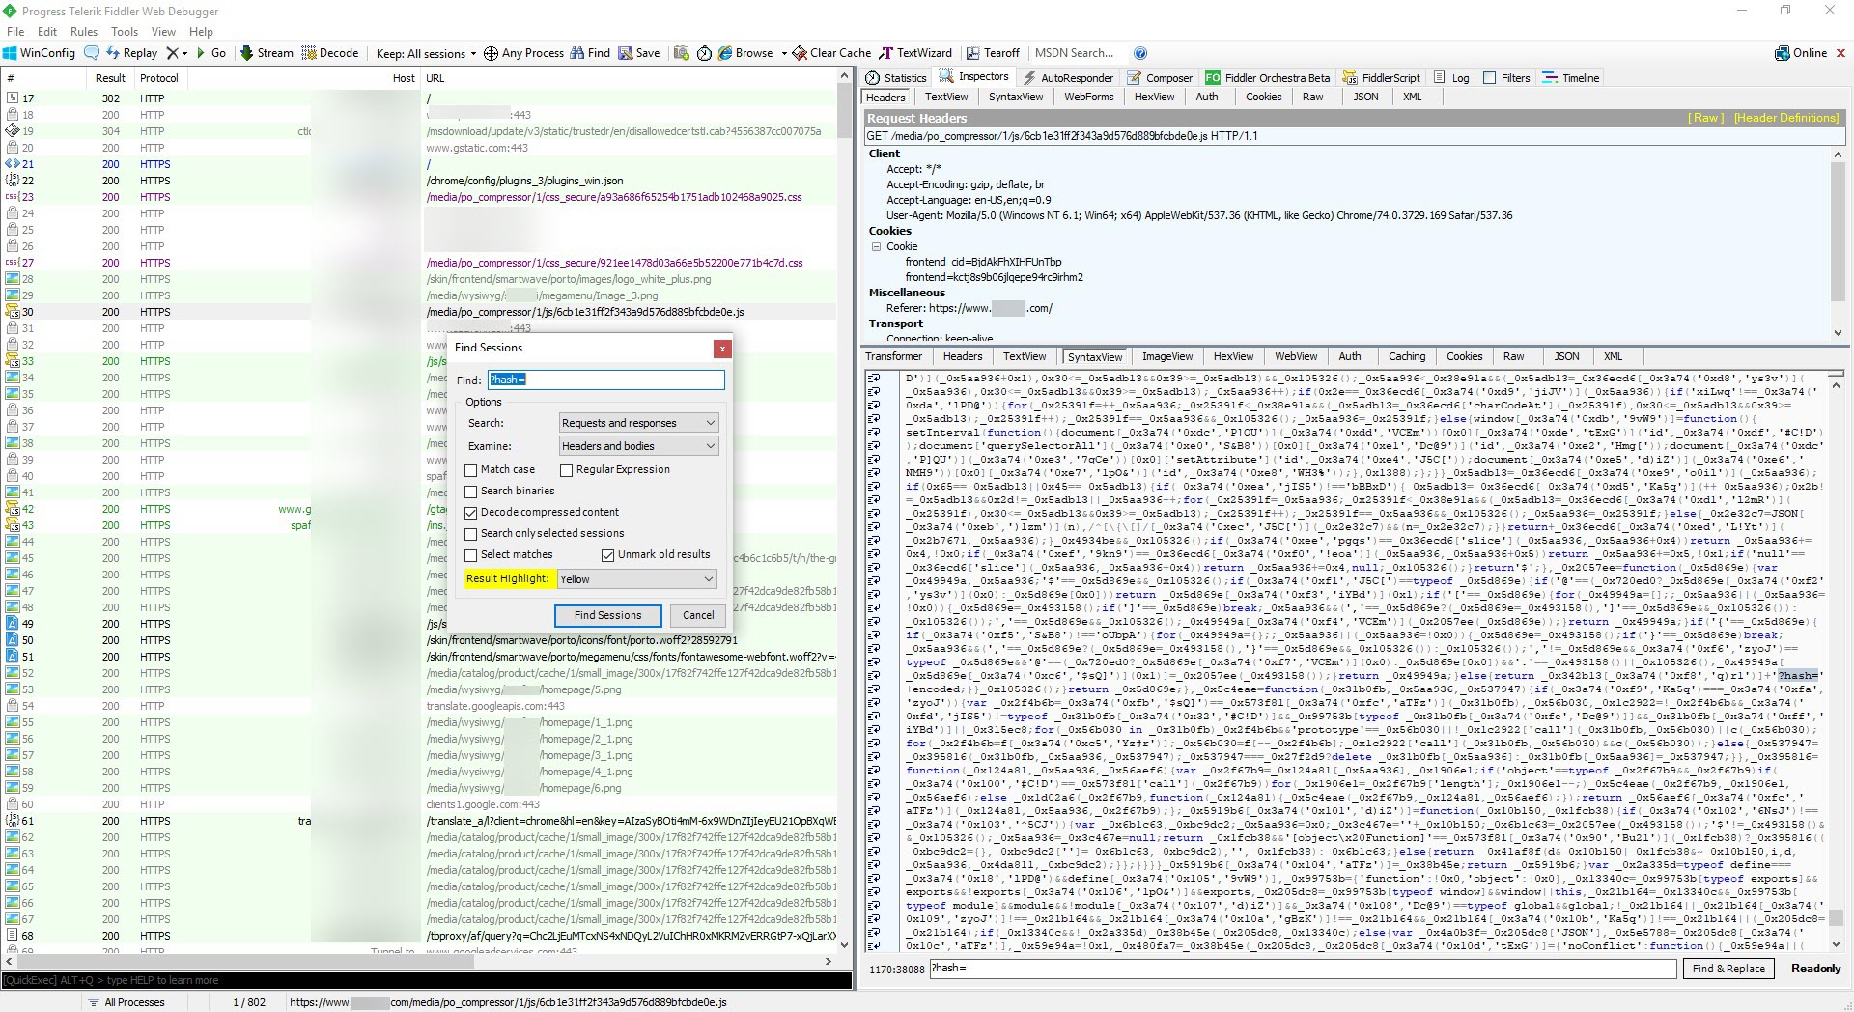Click the Online status indicator
Image resolution: width=1854 pixels, height=1012 pixels.
point(1802,53)
